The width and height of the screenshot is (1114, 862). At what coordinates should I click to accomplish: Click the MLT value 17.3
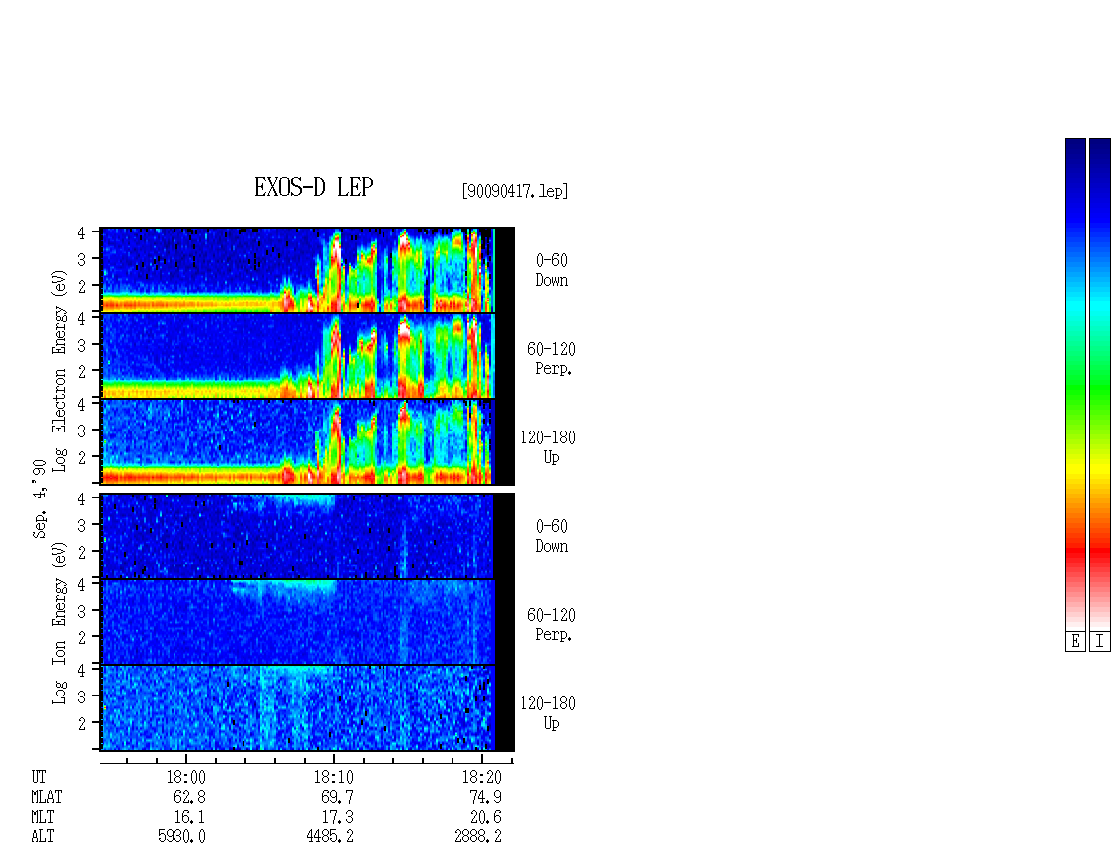337,818
